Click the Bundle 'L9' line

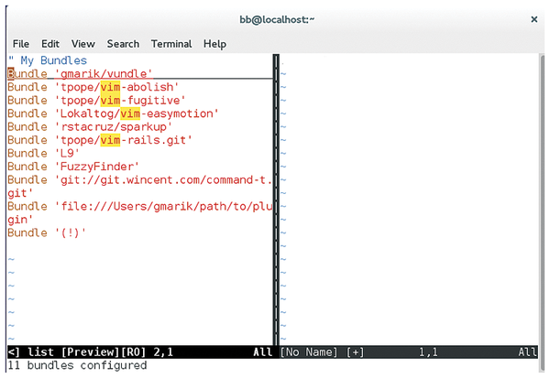(x=43, y=154)
